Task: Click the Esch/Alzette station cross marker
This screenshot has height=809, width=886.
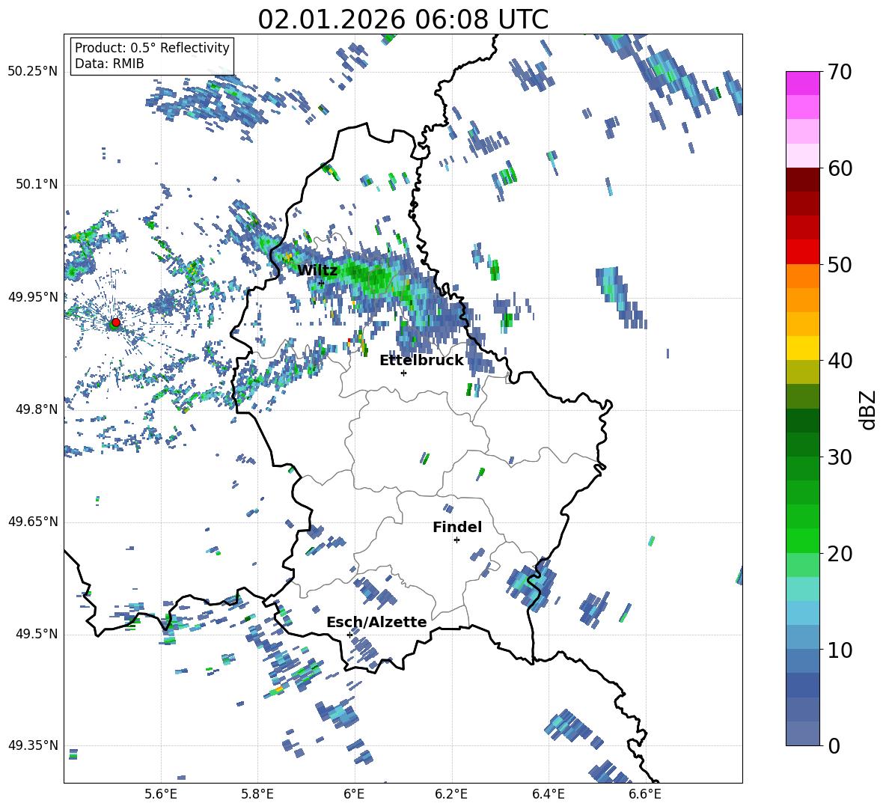Action: (349, 635)
